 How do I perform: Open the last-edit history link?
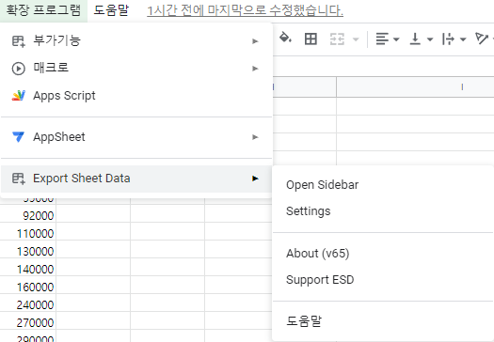[x=245, y=10]
